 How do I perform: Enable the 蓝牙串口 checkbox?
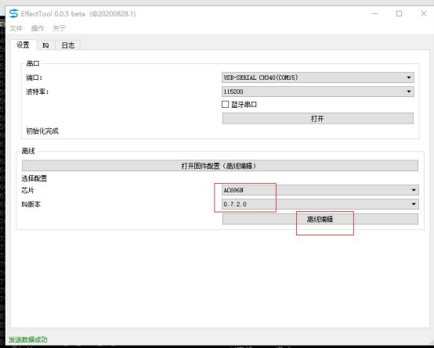pos(226,105)
